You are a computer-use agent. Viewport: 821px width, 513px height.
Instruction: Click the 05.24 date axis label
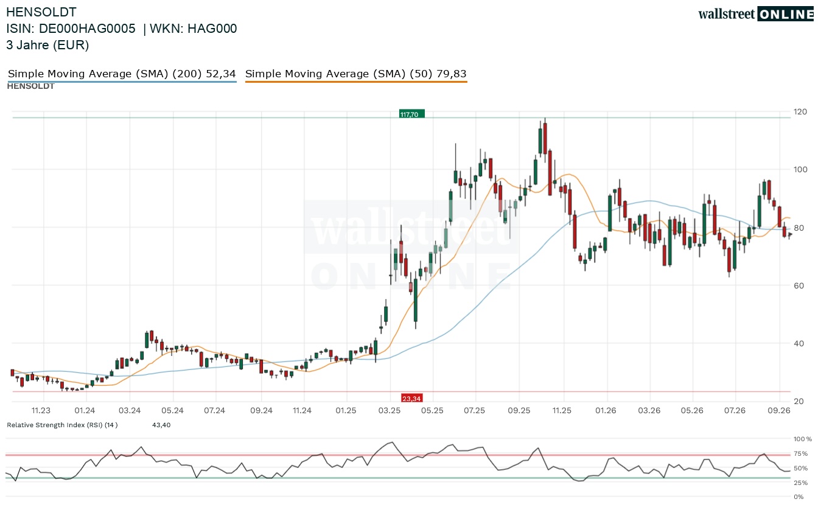173,410
